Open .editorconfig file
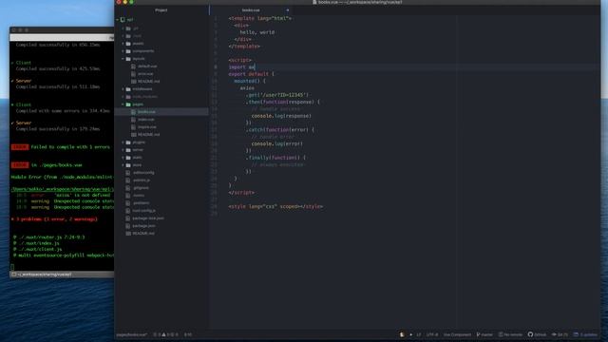Screen dimensions: 608x342 pos(143,173)
